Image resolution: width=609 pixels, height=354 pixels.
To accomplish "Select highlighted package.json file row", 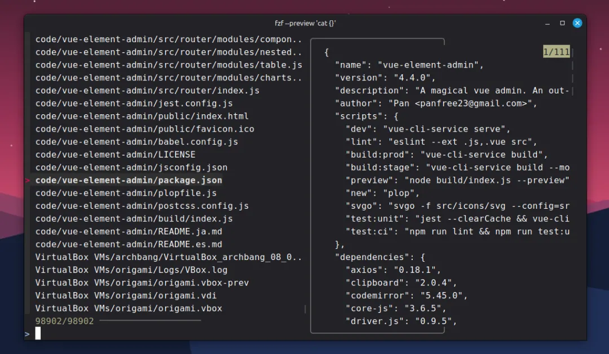I will coord(129,180).
